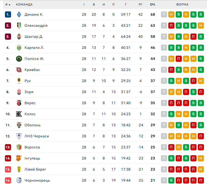Image resolution: width=207 pixels, height=185 pixels.
Task: Click the Олександрія club crest
Action: [x=19, y=26]
